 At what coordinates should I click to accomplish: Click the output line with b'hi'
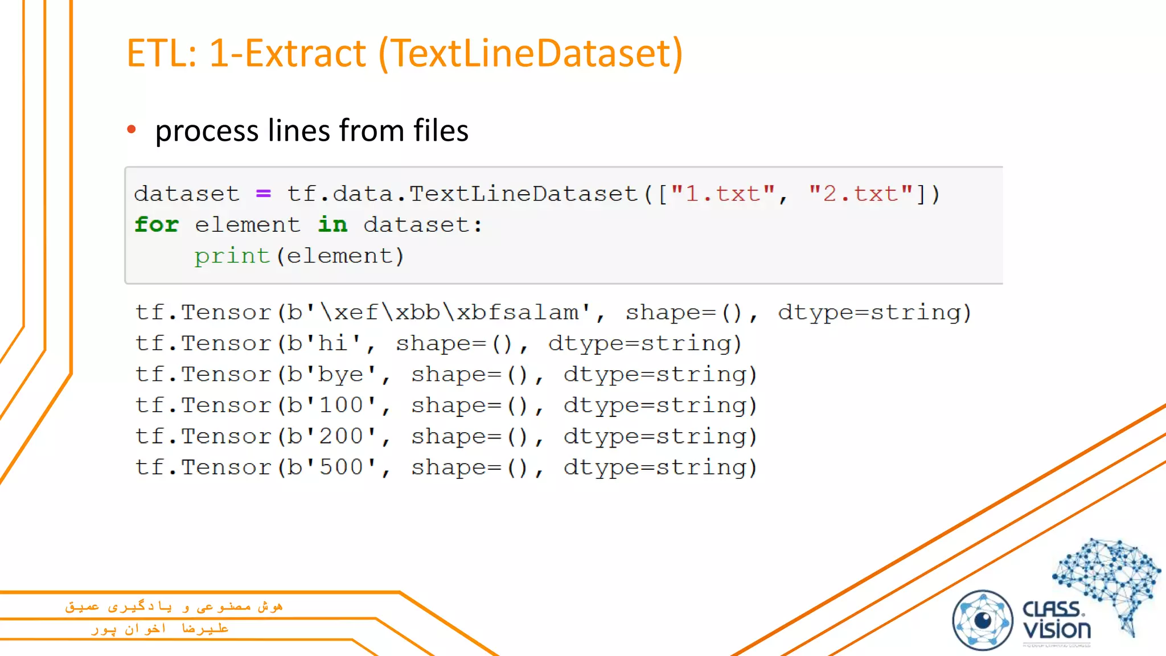tap(438, 343)
